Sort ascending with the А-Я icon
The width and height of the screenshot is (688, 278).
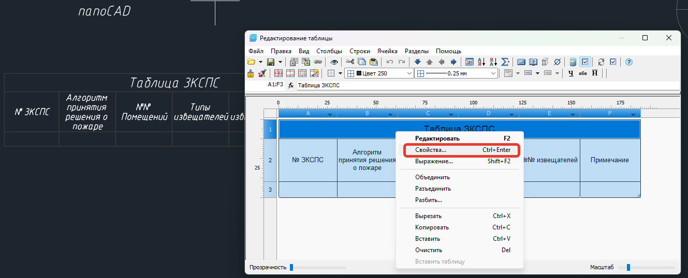click(x=481, y=62)
